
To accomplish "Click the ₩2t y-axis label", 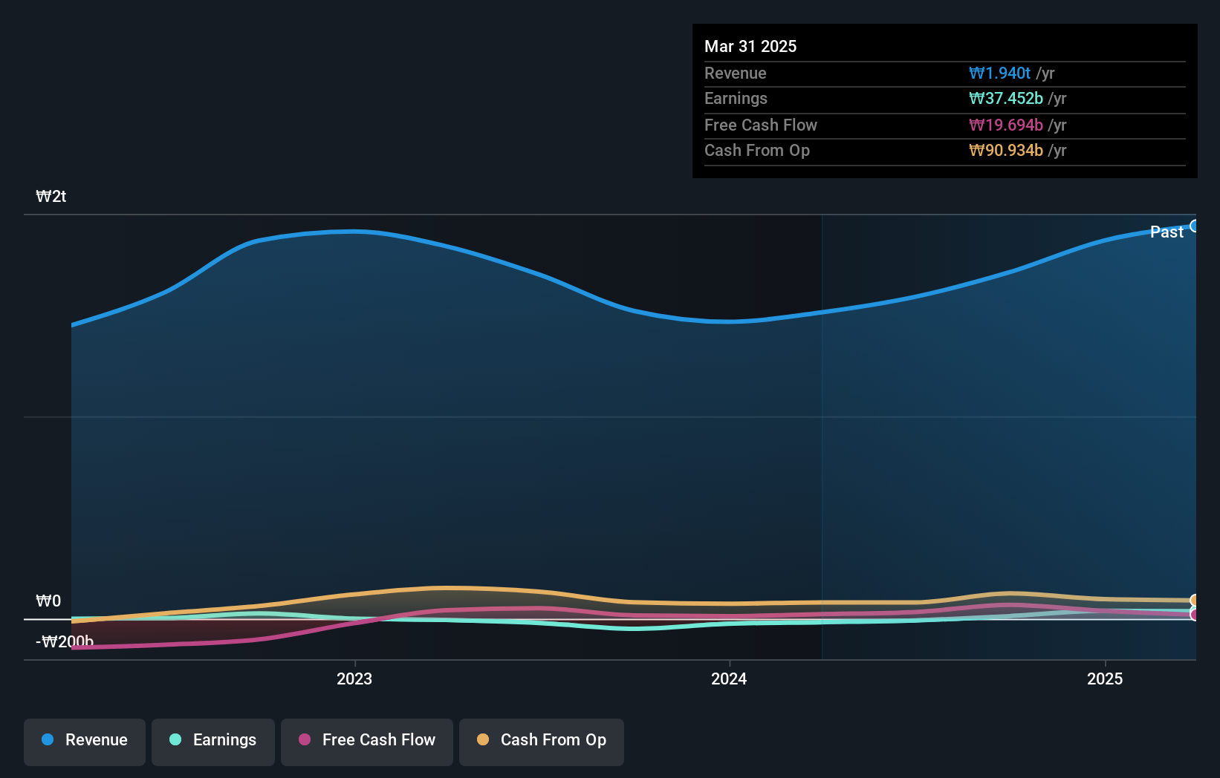I will 51,197.
